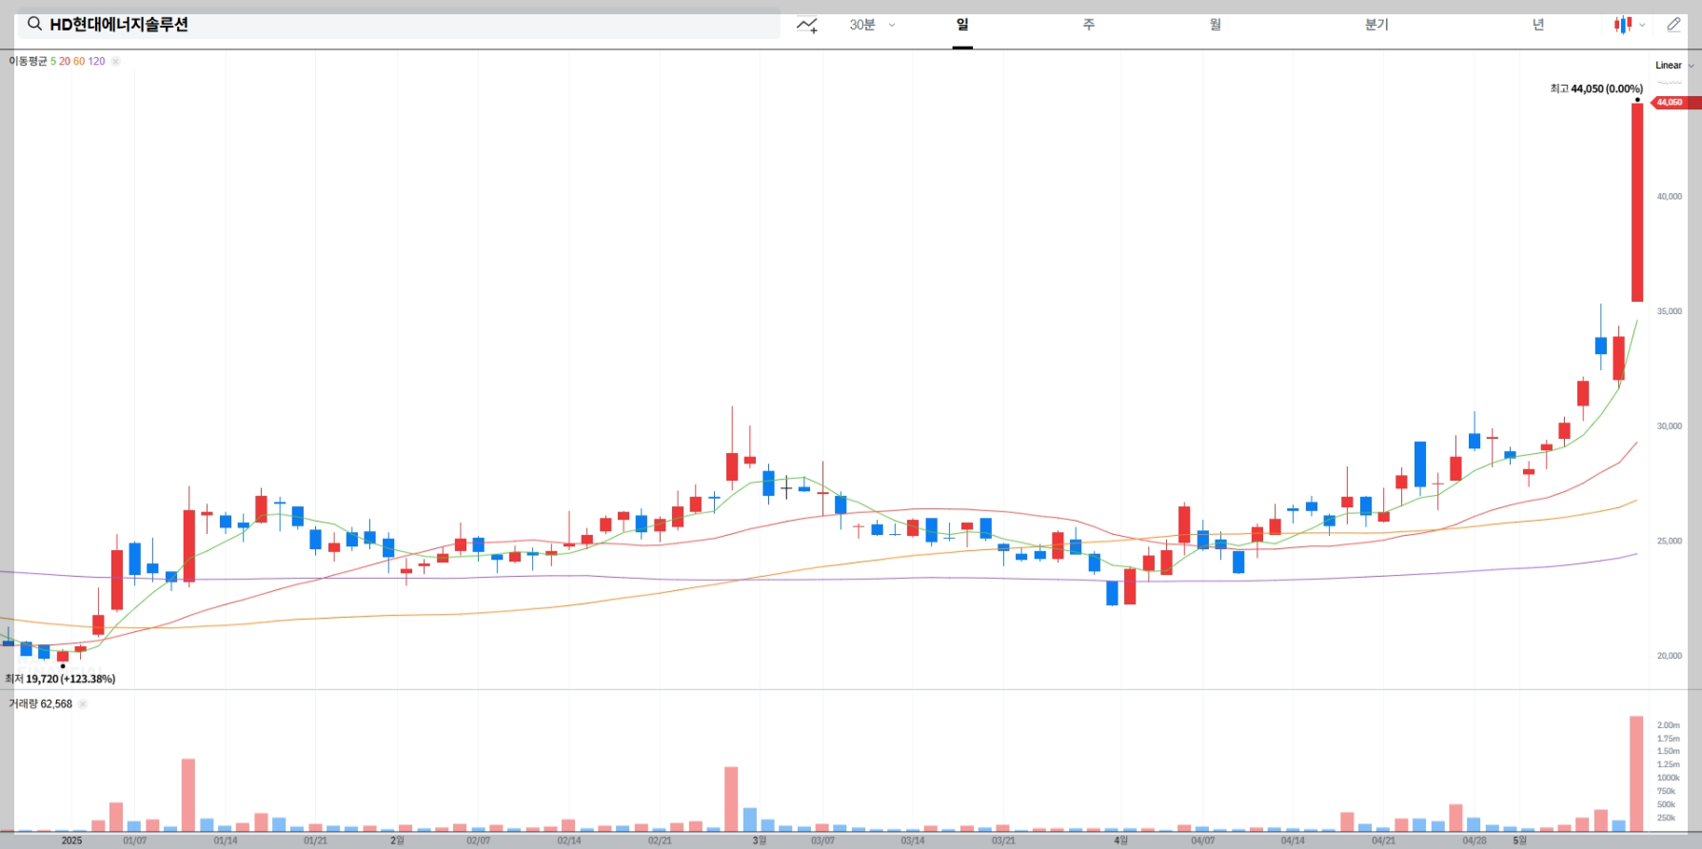Image resolution: width=1702 pixels, height=849 pixels.
Task: Switch to the 월 monthly tab
Action: [1216, 25]
